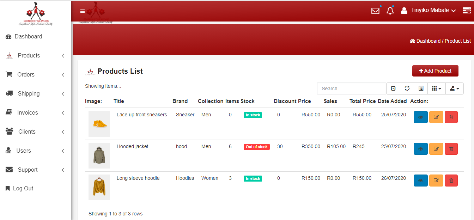Click the Add Product button
This screenshot has width=474, height=220.
coord(435,71)
